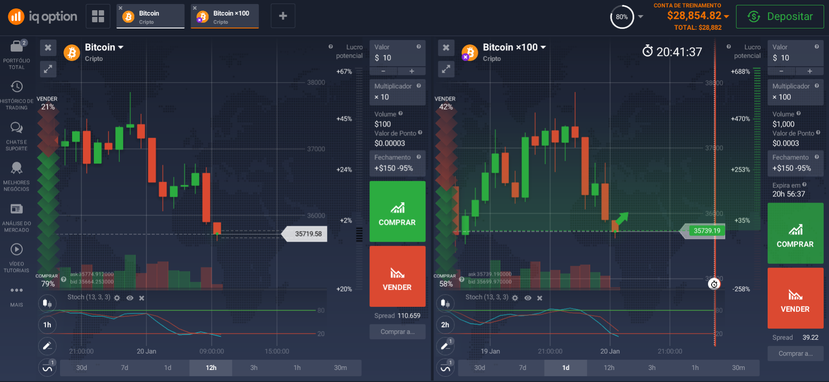Open the multi-chart grid layout icon
This screenshot has width=829, height=382.
click(x=98, y=16)
